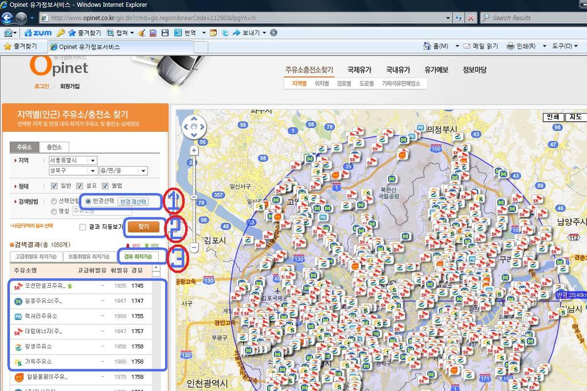Click the red X stop loading icon
Viewport: 587px width, 391px height.
click(x=471, y=18)
